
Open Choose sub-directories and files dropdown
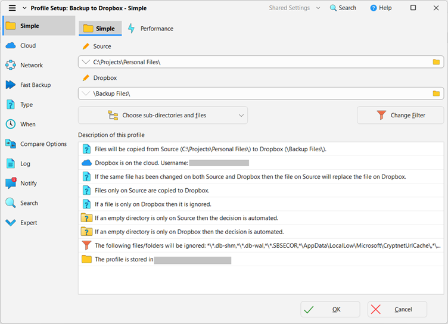[x=163, y=116]
